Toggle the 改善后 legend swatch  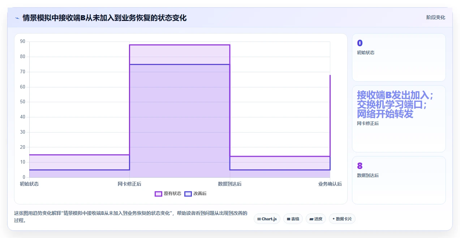188,194
